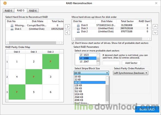The height and width of the screenshot is (115, 161).
Task: Click the horizontal scrollbar under the disk order list
Action: tap(111, 39)
